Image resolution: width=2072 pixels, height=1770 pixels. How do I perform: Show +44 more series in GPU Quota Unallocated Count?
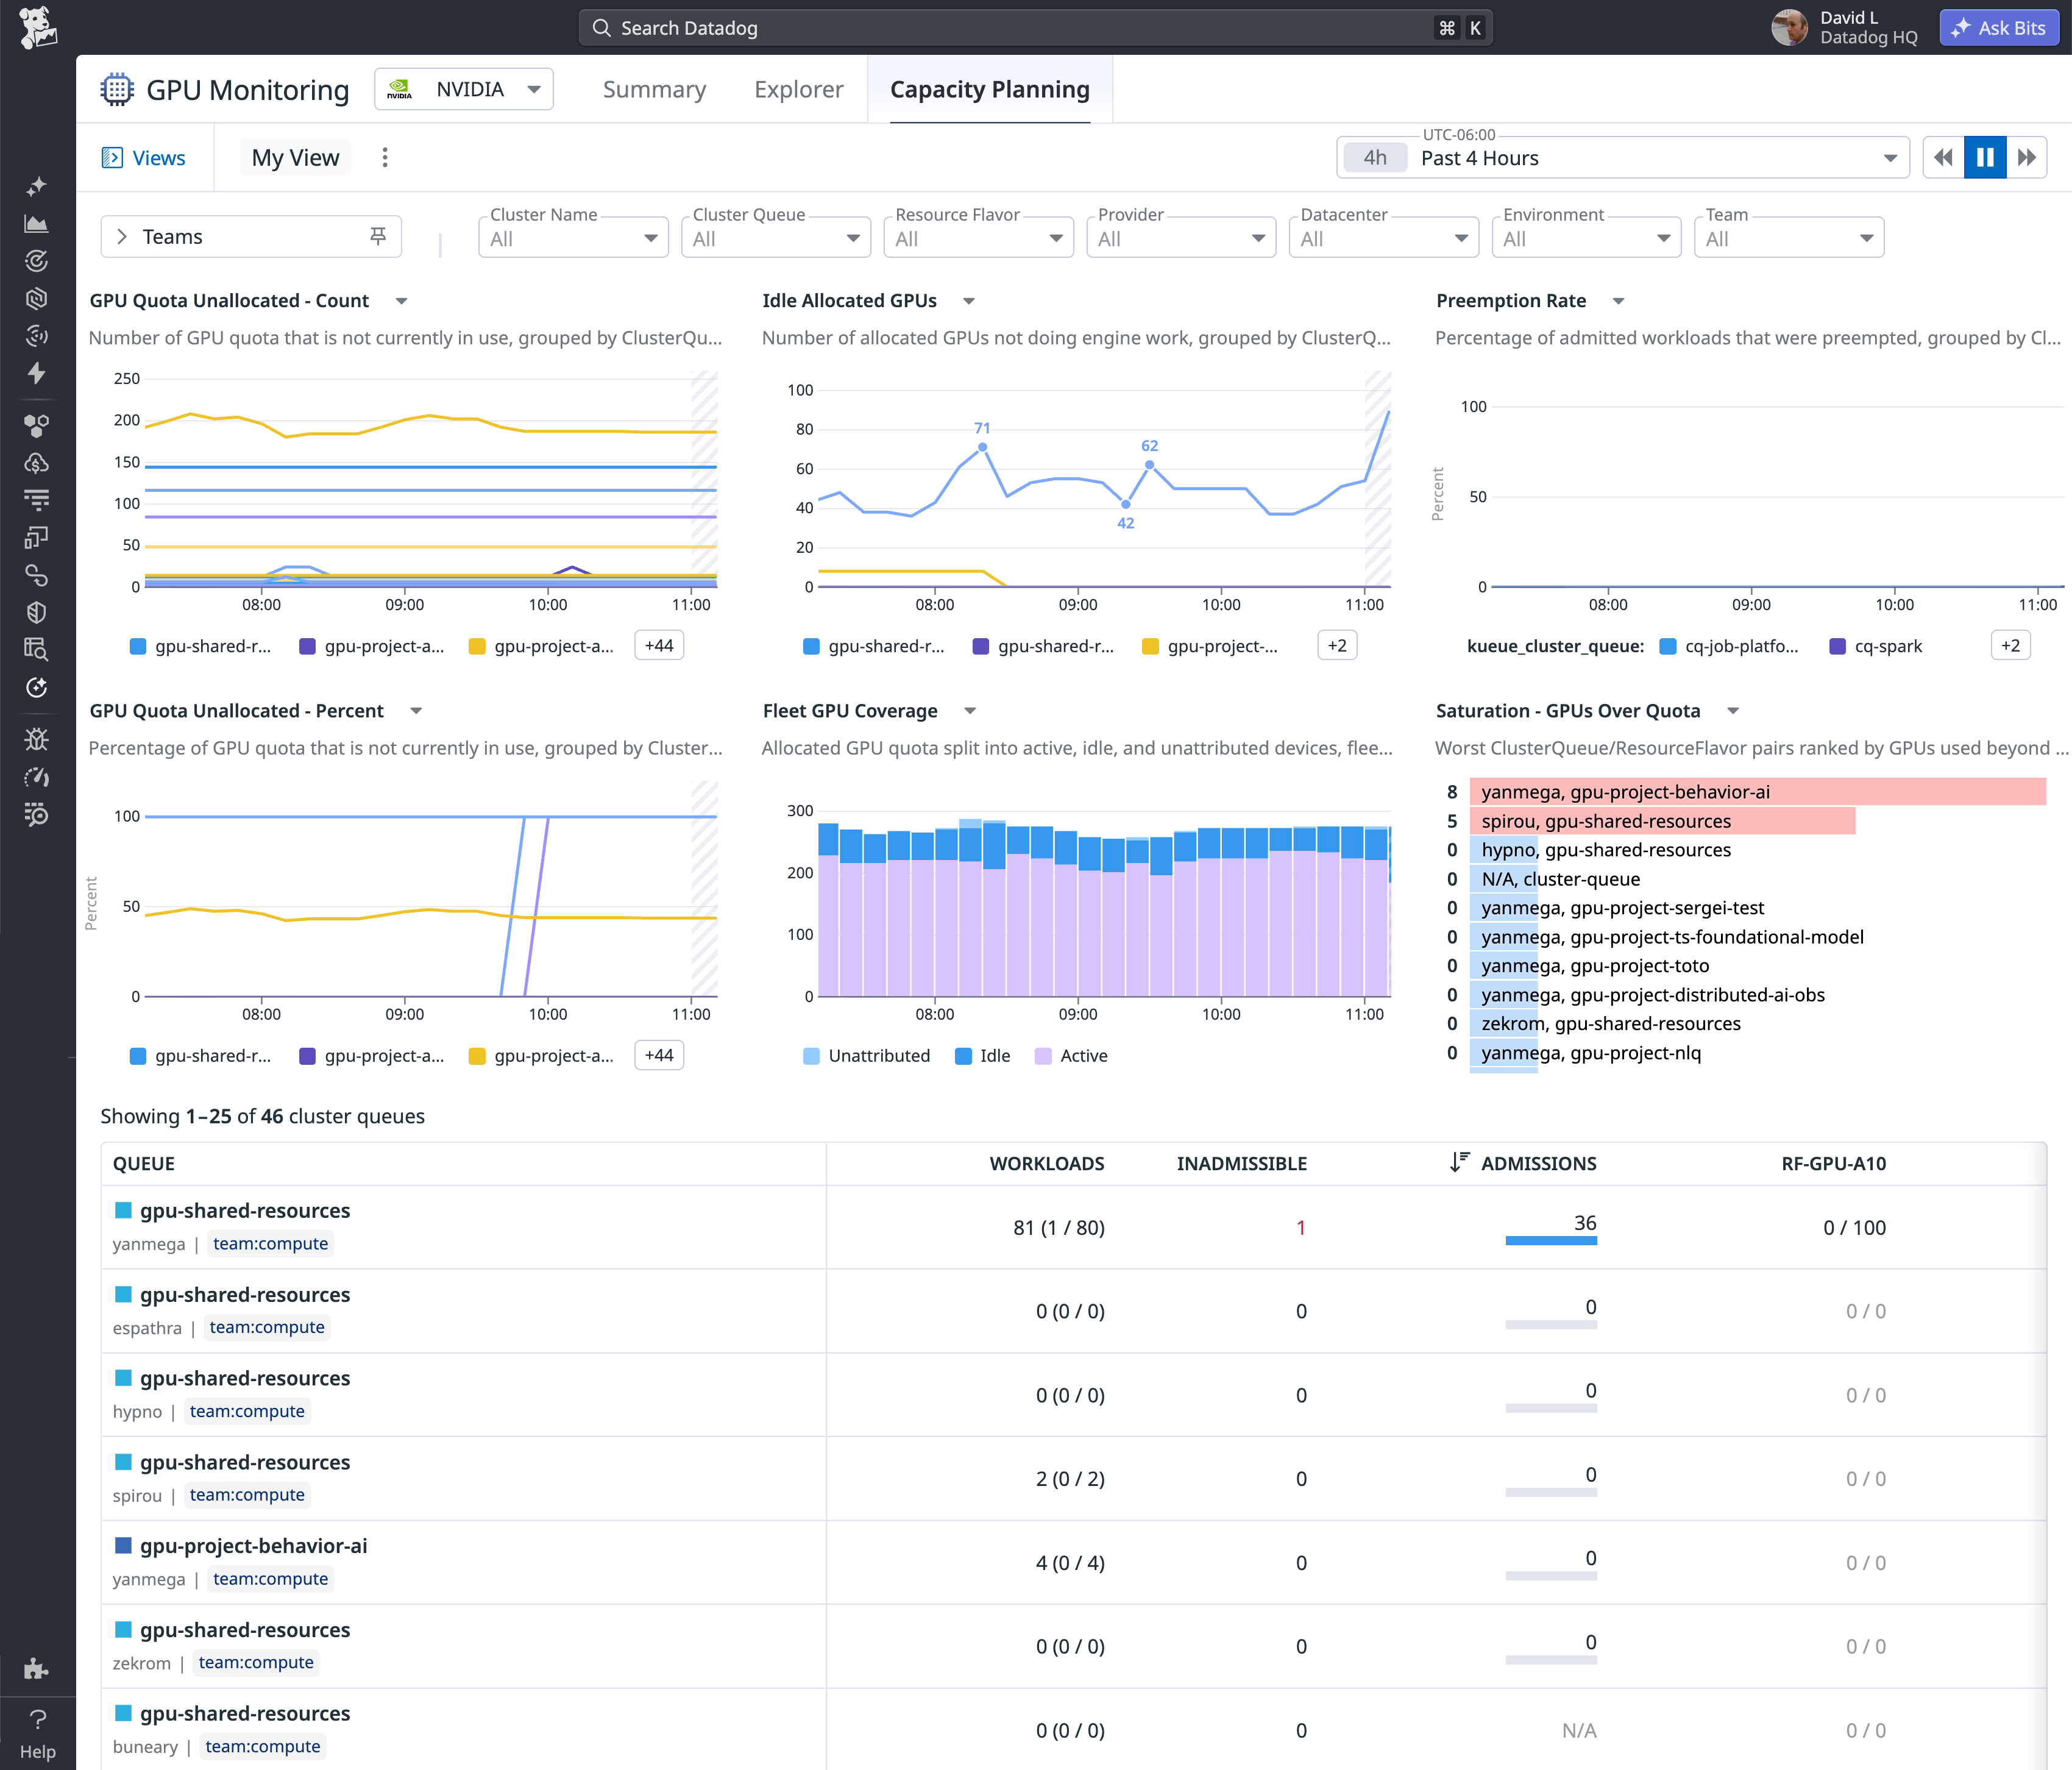point(659,646)
